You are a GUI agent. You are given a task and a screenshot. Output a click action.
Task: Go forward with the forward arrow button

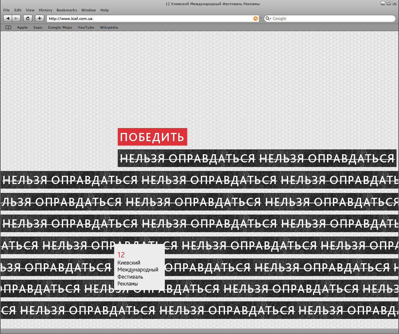pos(16,19)
